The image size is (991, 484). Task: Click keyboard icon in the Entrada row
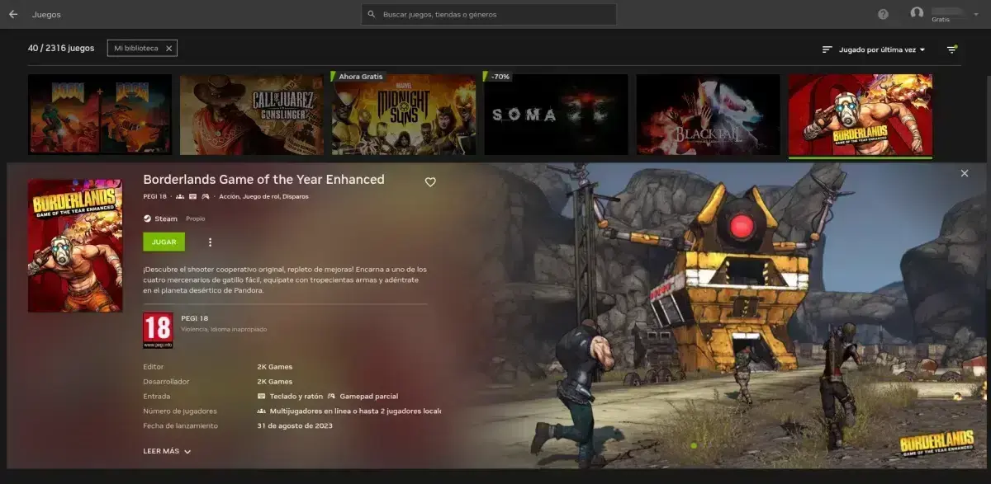pyautogui.click(x=261, y=396)
